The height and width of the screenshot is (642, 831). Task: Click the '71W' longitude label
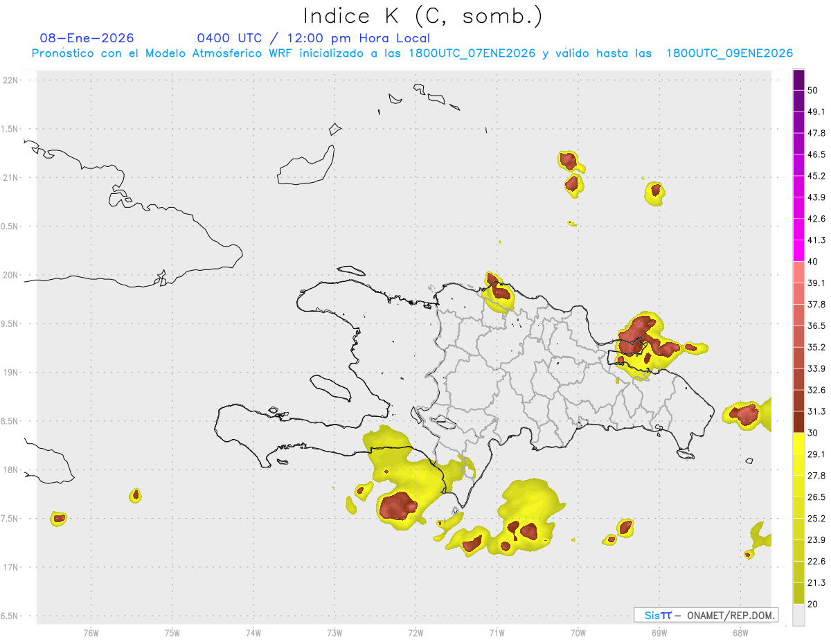tap(497, 633)
